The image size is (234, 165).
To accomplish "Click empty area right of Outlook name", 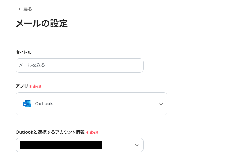I will tap(105, 104).
